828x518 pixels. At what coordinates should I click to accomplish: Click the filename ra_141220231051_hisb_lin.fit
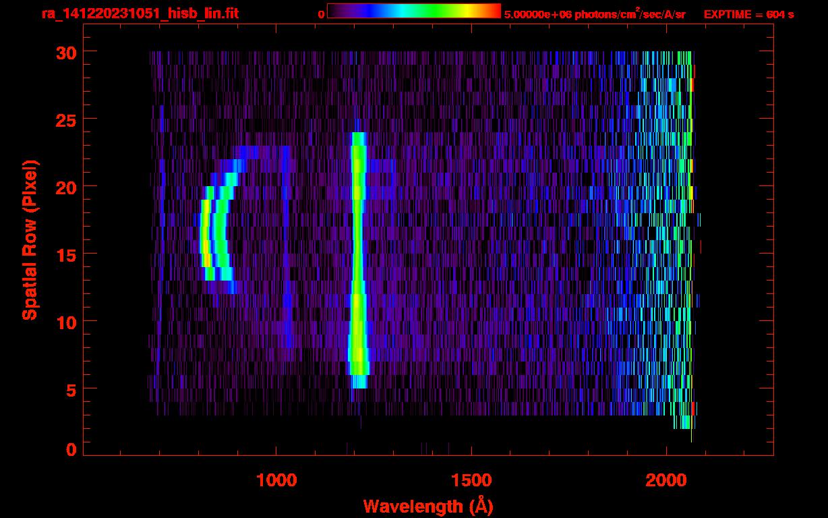coord(140,13)
